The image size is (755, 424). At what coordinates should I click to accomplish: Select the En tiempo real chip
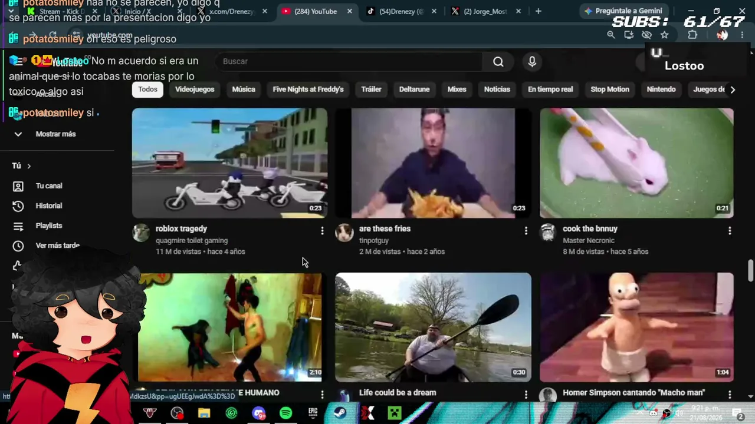click(x=550, y=90)
